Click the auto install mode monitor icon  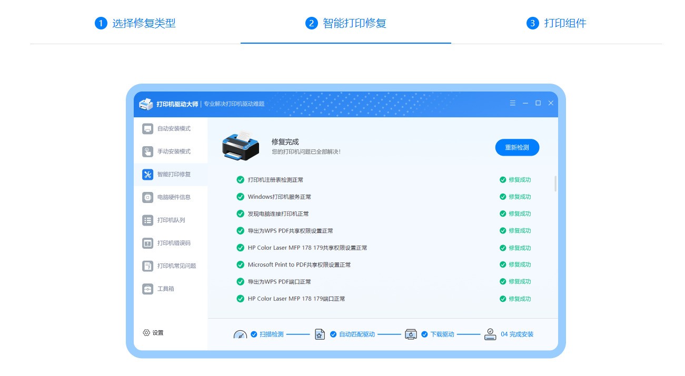click(147, 129)
